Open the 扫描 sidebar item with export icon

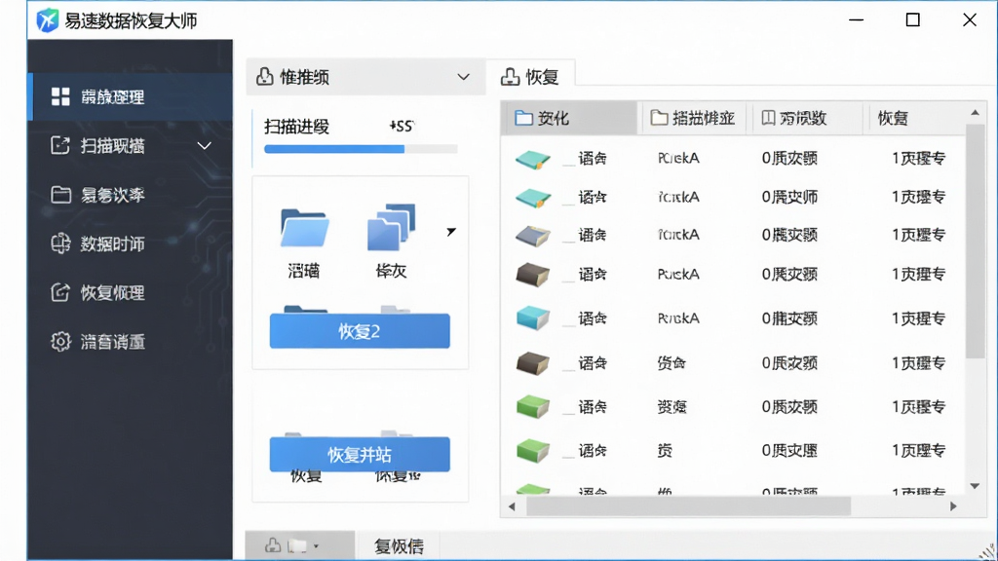click(x=130, y=146)
